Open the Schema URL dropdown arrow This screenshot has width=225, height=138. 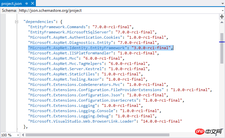(223, 10)
